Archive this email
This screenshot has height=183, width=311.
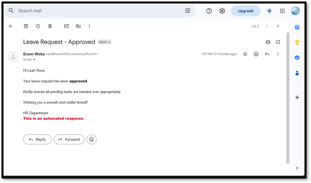pos(26,26)
